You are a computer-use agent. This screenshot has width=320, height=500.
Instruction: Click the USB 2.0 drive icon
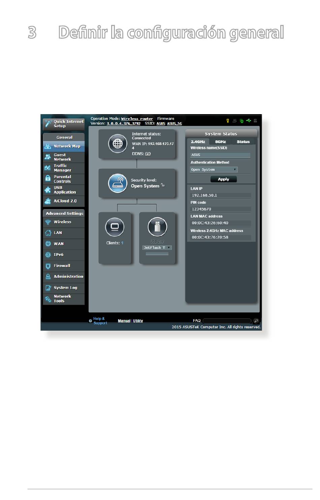tap(157, 227)
